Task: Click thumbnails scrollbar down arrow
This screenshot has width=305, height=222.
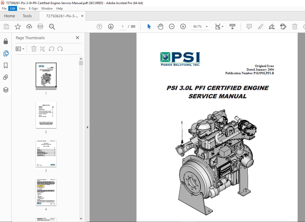Action: (81, 218)
